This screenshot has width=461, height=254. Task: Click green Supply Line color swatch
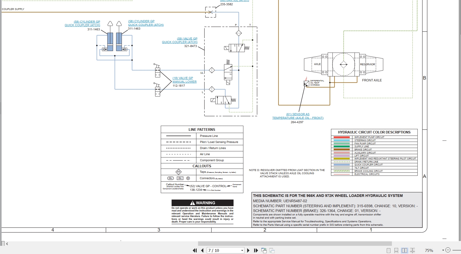tap(342, 146)
